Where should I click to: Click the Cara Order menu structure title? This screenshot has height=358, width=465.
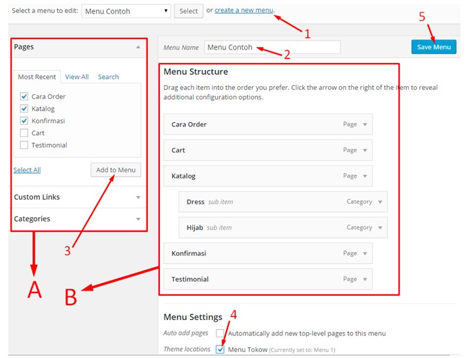tap(189, 125)
